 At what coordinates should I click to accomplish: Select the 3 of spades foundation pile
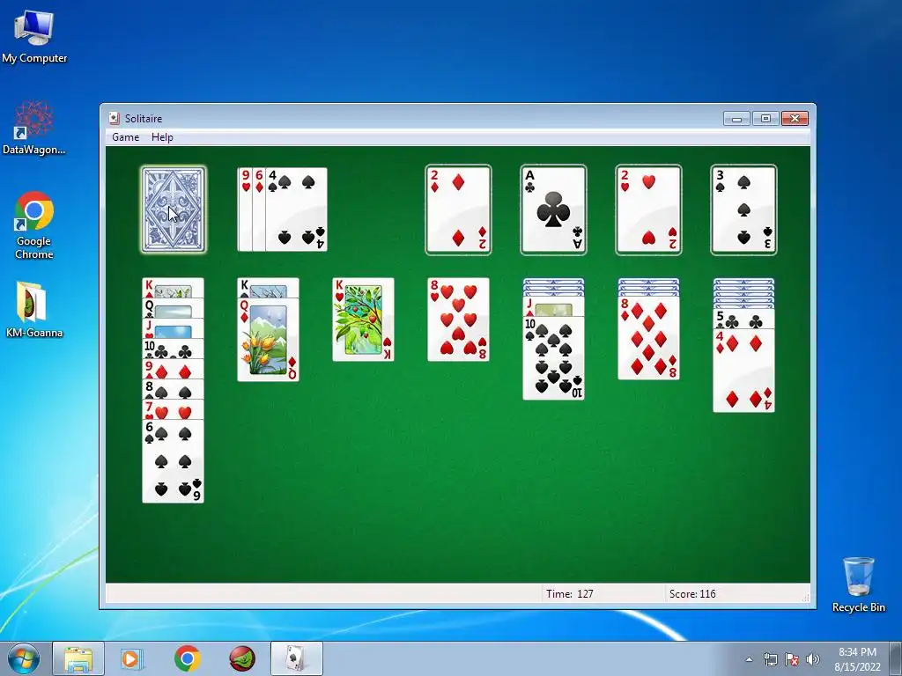pyautogui.click(x=743, y=209)
